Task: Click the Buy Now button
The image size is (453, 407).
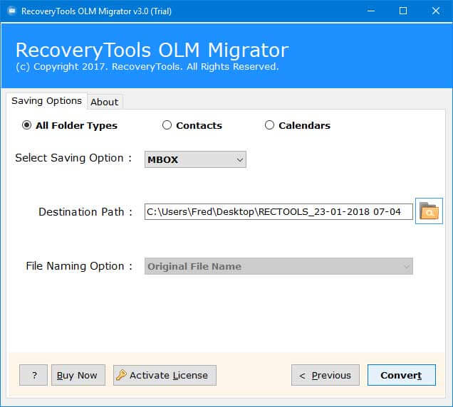Action: coord(78,375)
